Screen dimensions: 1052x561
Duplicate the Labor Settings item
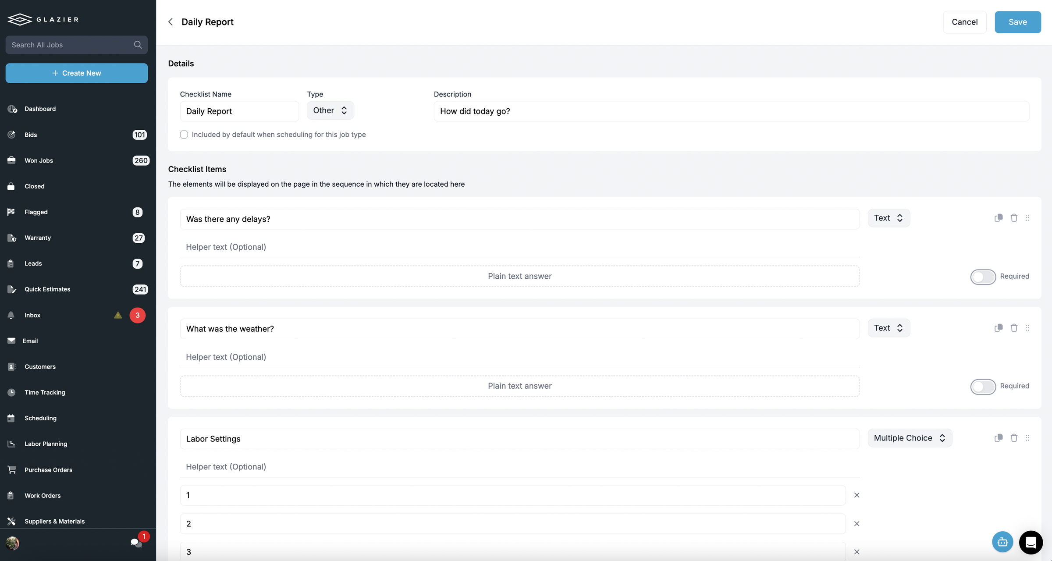[x=999, y=438]
